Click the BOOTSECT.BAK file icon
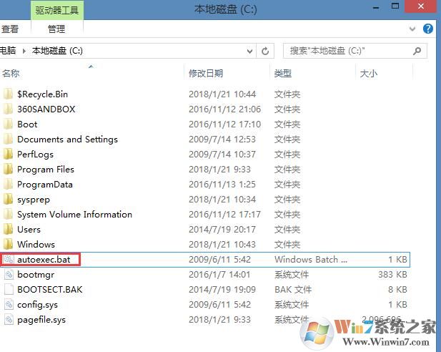The height and width of the screenshot is (352, 441). [x=9, y=290]
